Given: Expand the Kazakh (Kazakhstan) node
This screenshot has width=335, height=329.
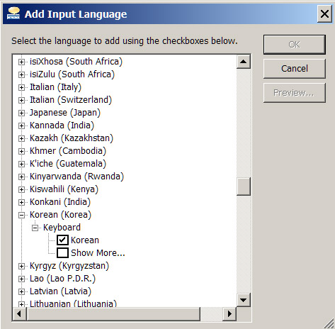Looking at the screenshot, I should 21,138.
